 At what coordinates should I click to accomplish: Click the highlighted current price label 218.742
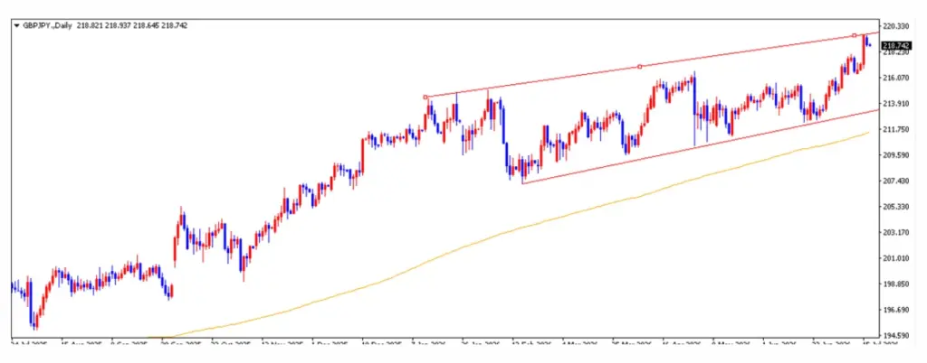coord(895,45)
